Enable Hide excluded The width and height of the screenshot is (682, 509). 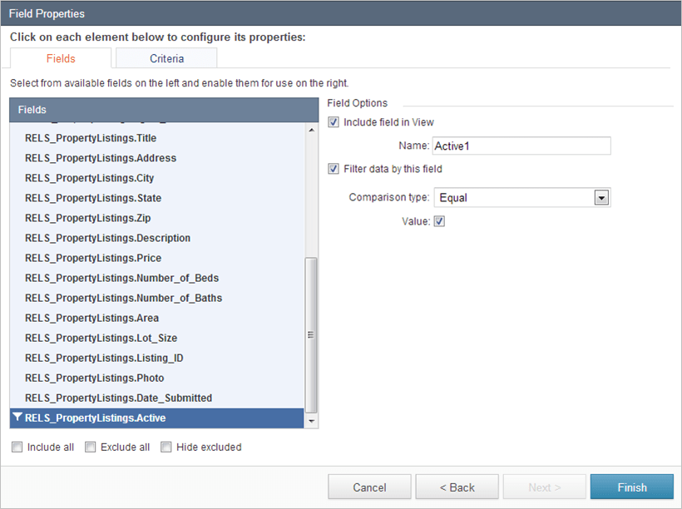[166, 447]
